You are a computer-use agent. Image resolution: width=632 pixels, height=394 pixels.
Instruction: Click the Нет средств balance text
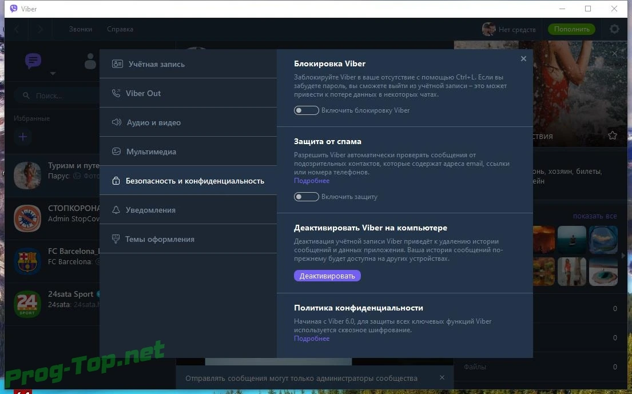pyautogui.click(x=517, y=29)
